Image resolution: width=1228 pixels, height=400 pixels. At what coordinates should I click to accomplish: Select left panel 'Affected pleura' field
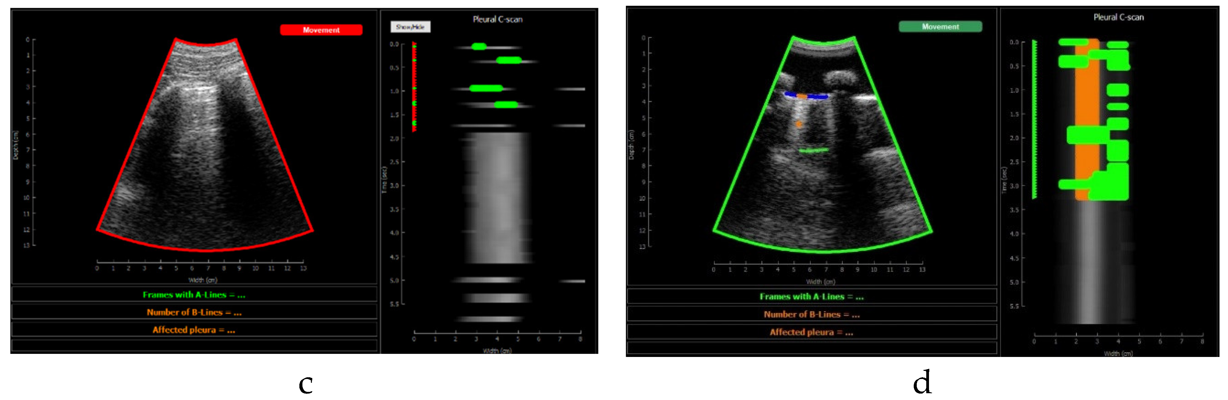tap(194, 330)
